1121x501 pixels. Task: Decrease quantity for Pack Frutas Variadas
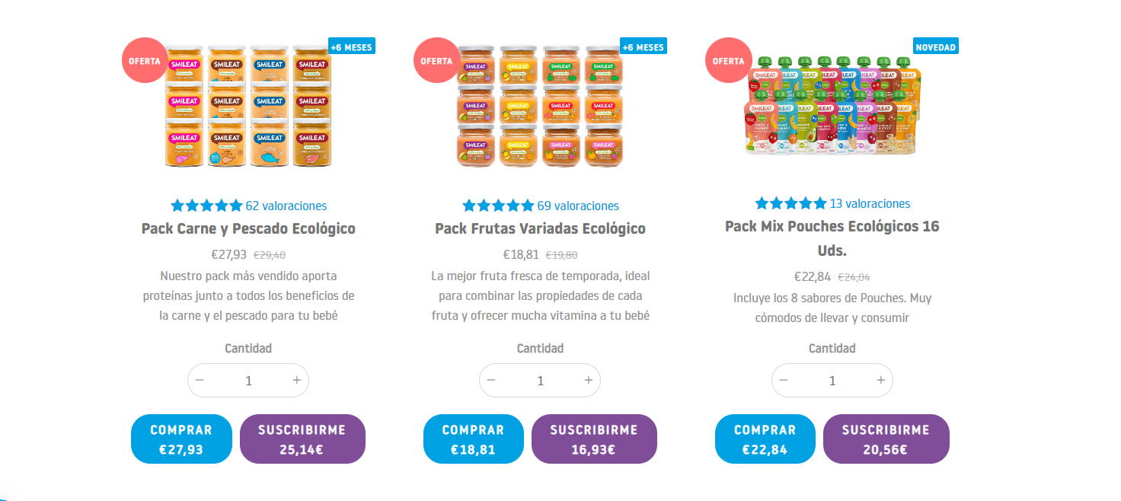coord(491,380)
